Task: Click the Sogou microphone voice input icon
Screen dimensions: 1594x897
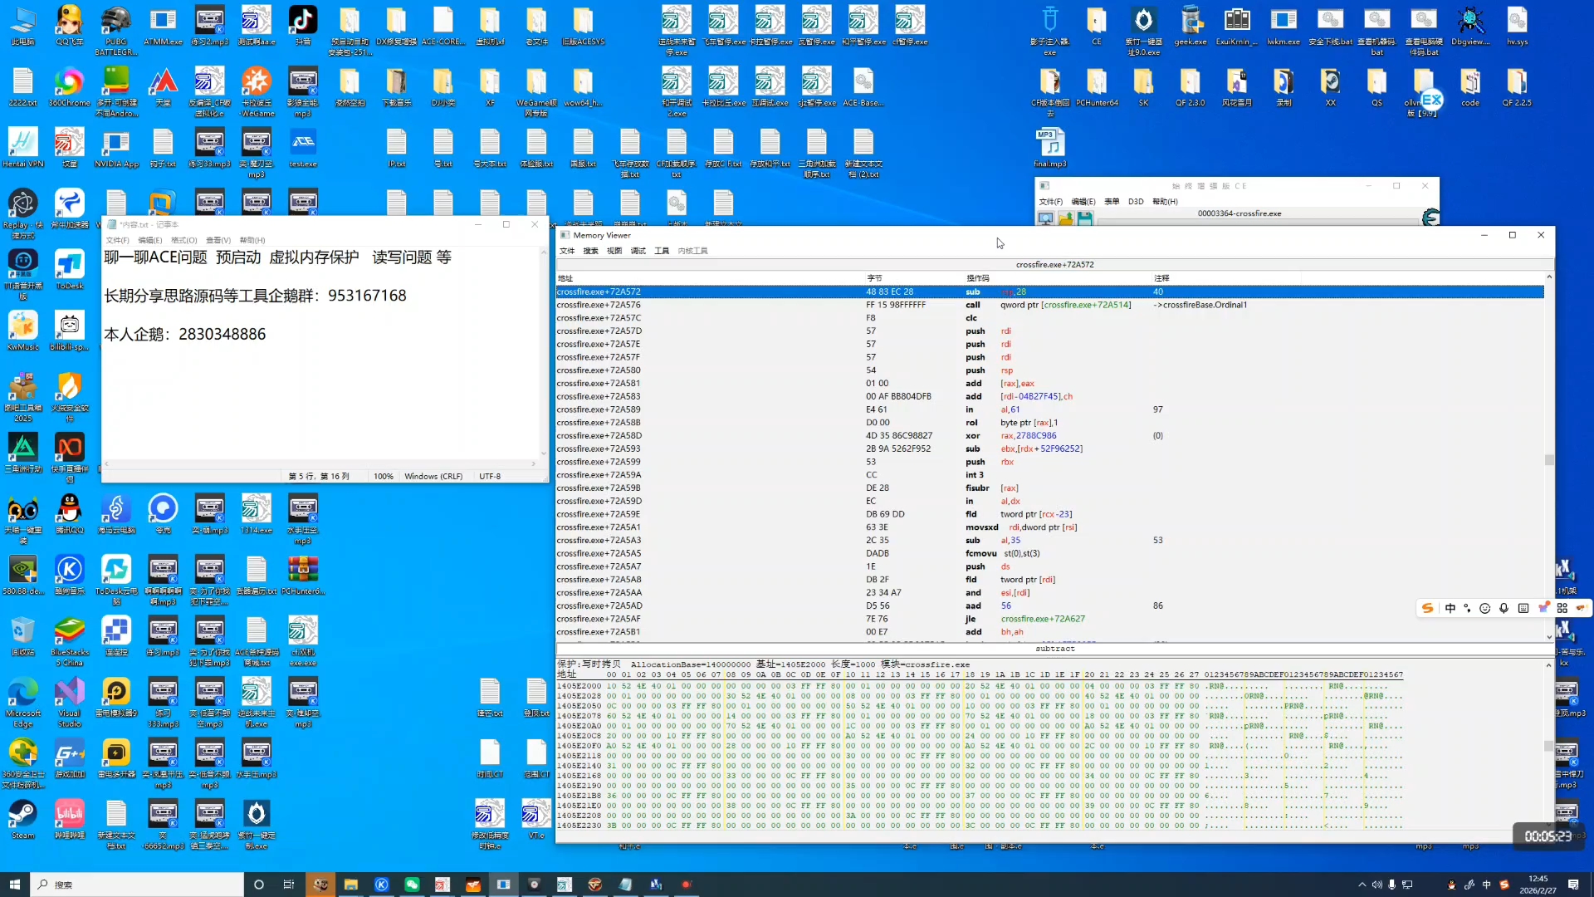Action: tap(1504, 609)
